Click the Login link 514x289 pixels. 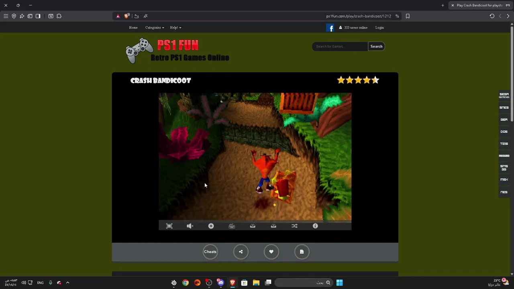(x=379, y=28)
